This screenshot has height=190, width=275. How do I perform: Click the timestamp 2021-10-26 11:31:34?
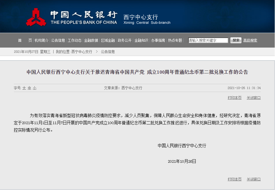pos(244,88)
